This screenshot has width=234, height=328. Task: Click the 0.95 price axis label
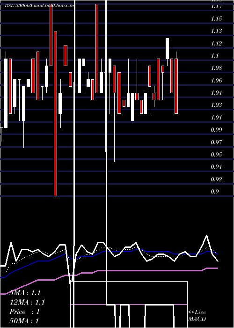click(x=216, y=155)
